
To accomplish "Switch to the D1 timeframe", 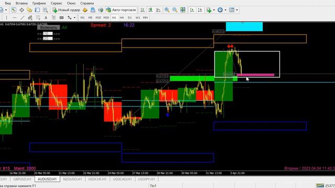I will click(130, 18).
